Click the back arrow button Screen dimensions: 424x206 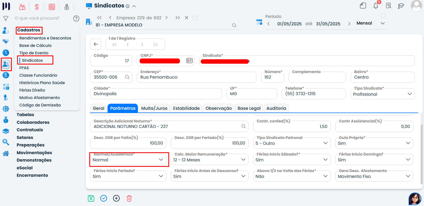click(x=96, y=44)
